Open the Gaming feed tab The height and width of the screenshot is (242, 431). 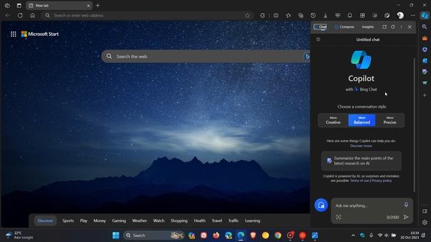coord(119,220)
